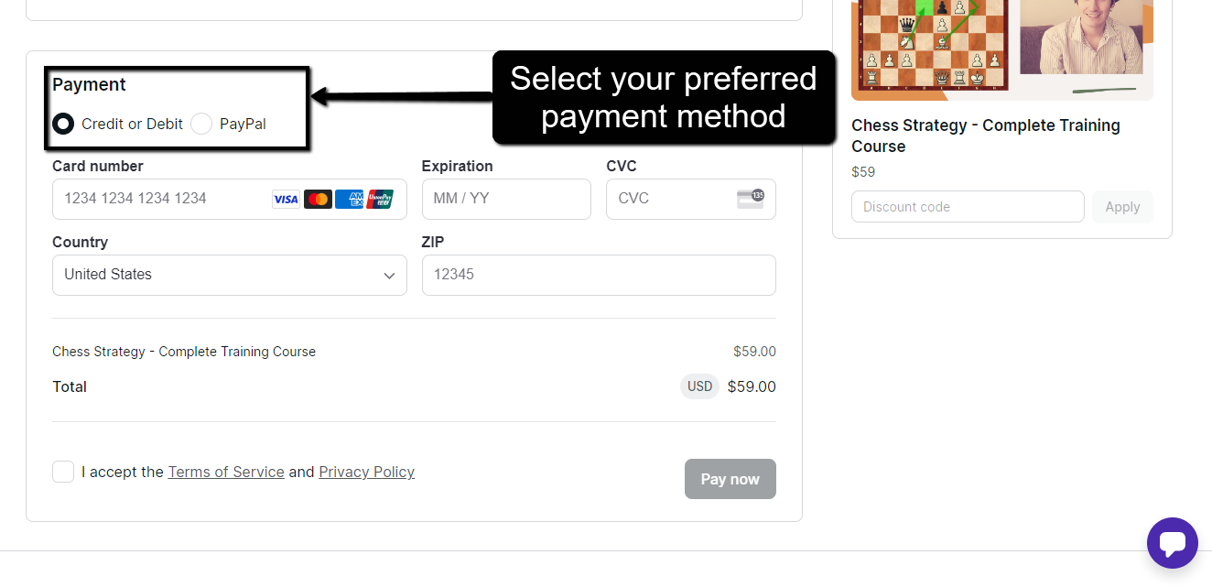Open the chat support bubble
1212x587 pixels.
pos(1172,543)
